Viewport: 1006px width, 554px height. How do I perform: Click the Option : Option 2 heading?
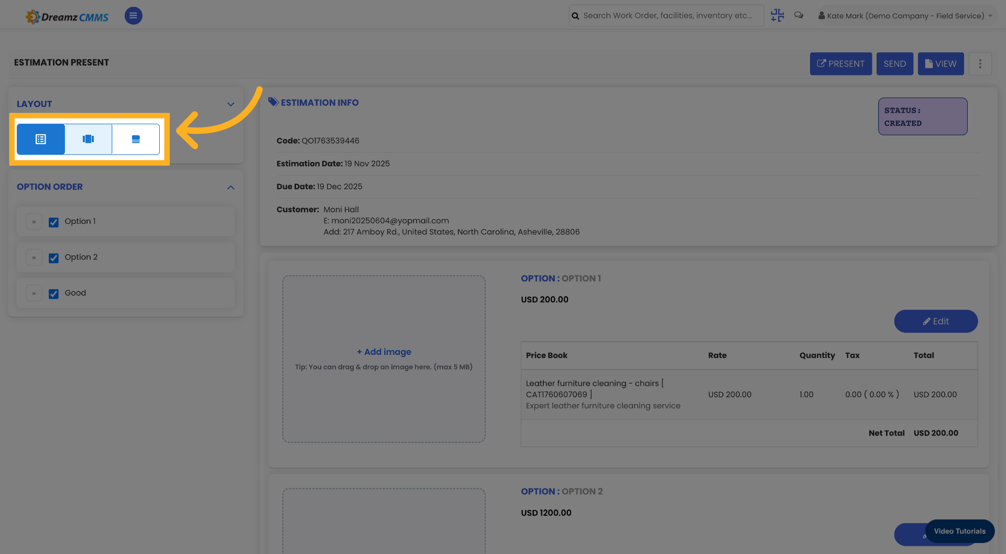(x=562, y=491)
